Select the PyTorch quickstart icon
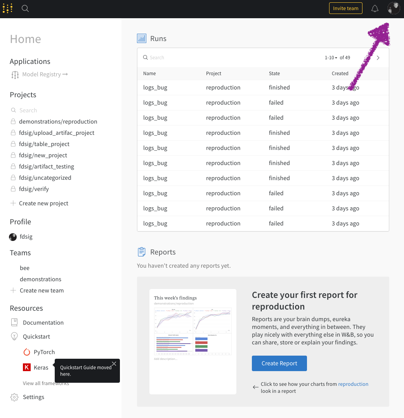 coord(27,352)
